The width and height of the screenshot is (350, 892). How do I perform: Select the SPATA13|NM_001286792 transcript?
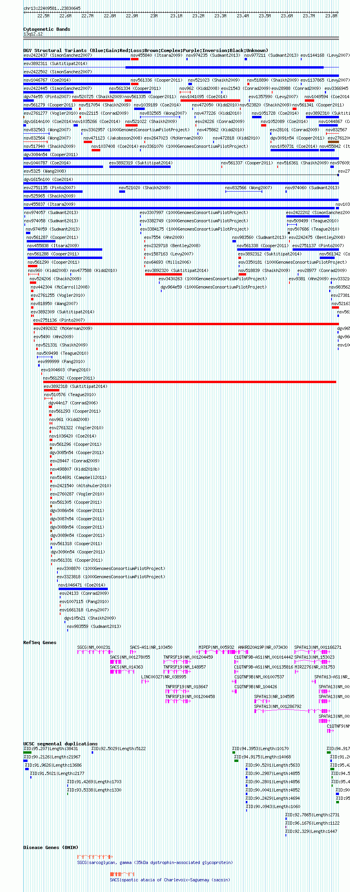tap(278, 706)
